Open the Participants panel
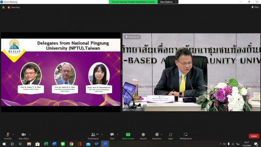The width and height of the screenshot is (261, 147). point(93,136)
